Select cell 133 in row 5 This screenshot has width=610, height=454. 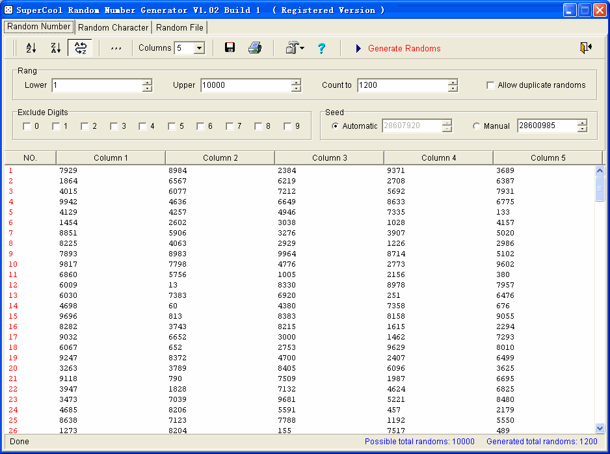coord(503,212)
